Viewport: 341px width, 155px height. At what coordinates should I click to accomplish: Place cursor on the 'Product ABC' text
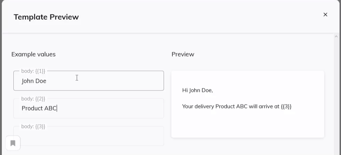(x=39, y=108)
